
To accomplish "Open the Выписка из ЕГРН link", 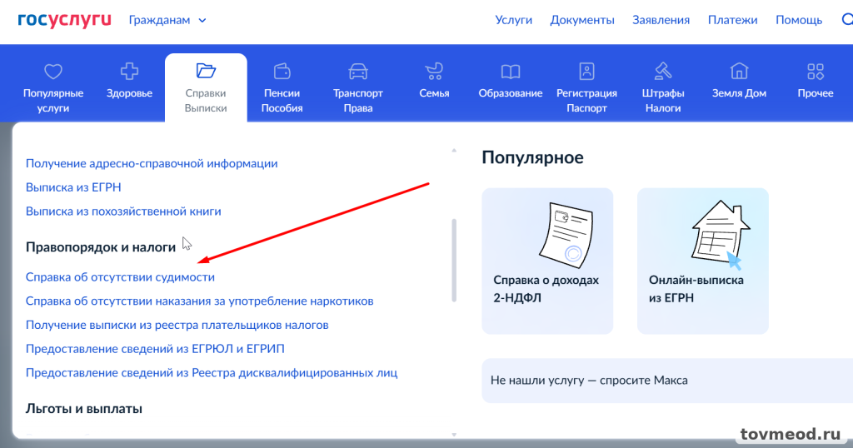I will (73, 187).
